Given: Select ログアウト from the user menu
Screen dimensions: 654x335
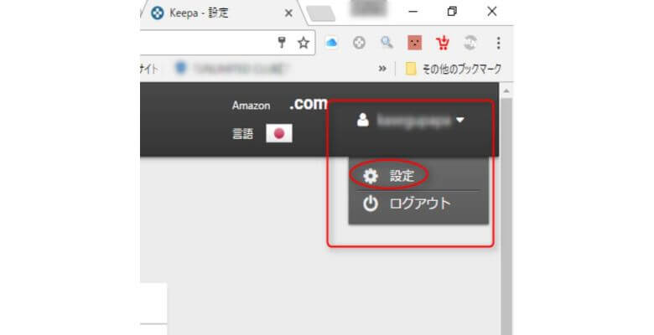Looking at the screenshot, I should pos(419,204).
